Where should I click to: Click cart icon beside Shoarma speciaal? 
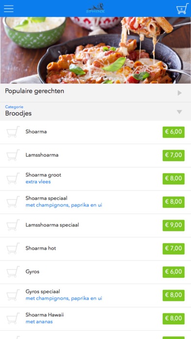click(x=13, y=202)
